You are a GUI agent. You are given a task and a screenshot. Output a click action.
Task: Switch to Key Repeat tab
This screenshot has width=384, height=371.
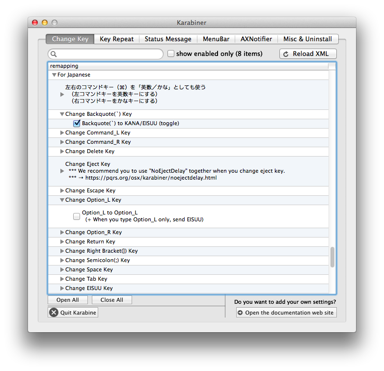pos(116,39)
